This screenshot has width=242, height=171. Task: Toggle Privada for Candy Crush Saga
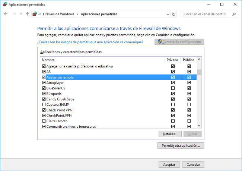173,99
